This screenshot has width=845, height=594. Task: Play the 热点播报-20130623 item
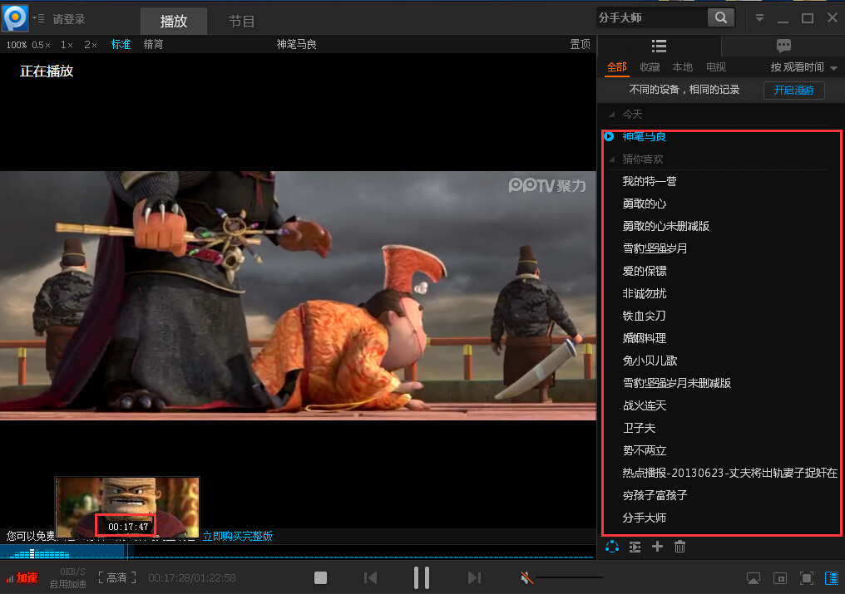(x=729, y=473)
